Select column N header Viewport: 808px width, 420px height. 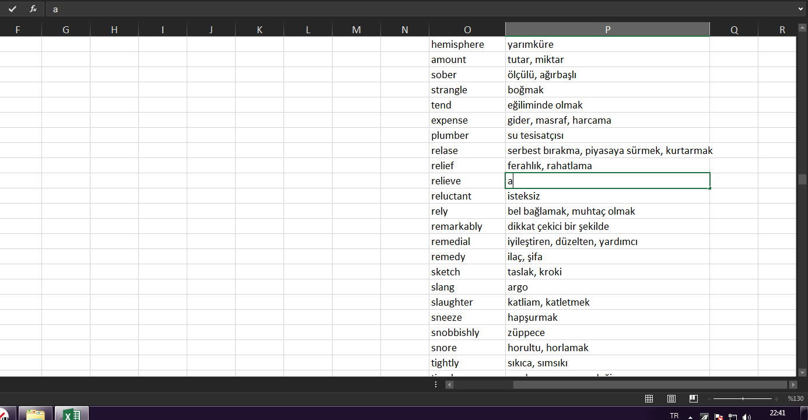coord(405,30)
